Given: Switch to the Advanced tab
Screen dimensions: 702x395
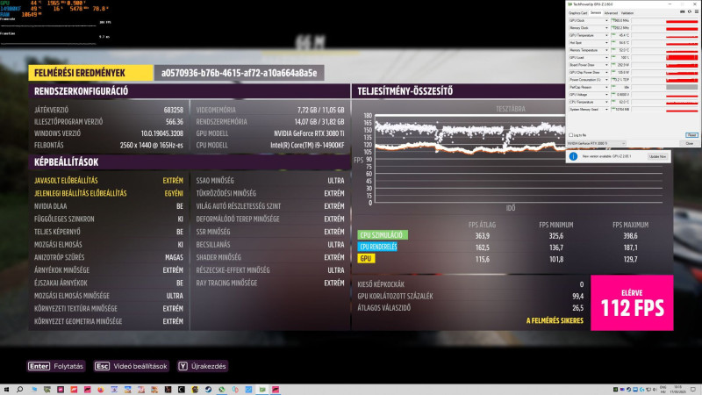Looking at the screenshot, I should pos(611,13).
